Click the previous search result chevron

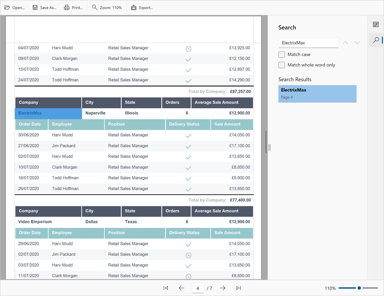pos(345,43)
